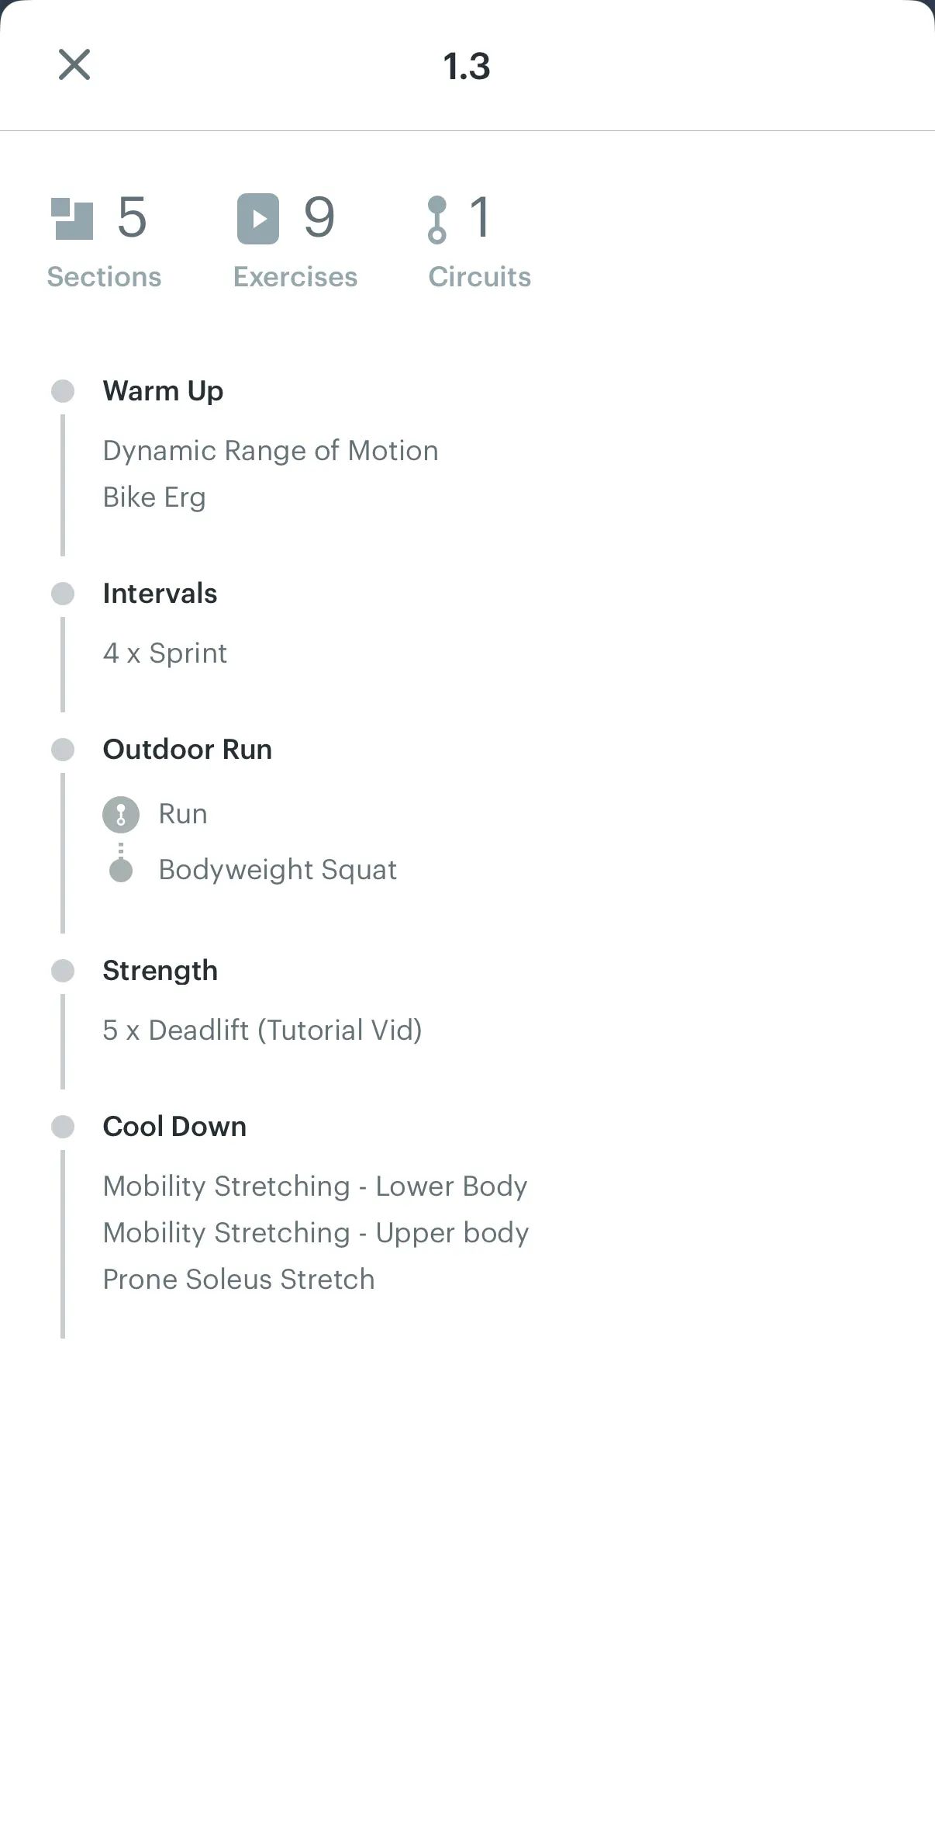
Task: Select Mobility Stretching - Lower Body
Action: click(x=316, y=1186)
